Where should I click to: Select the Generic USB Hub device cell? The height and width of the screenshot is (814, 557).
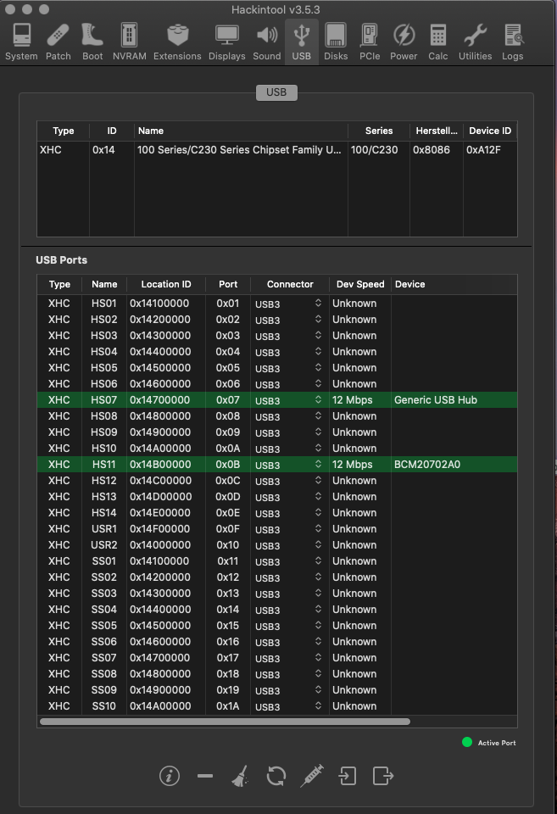tap(436, 399)
